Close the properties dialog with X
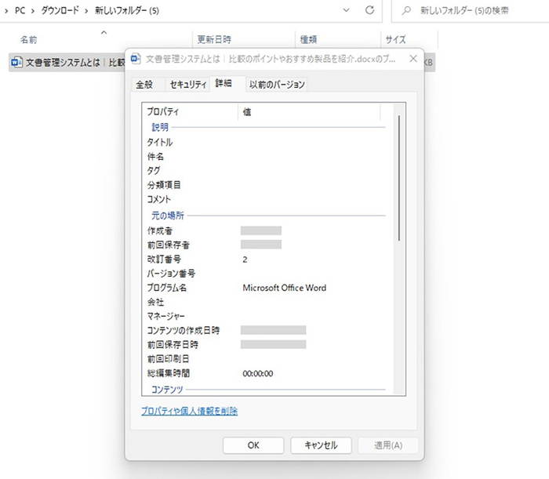Viewport: 549px width, 479px height. [413, 59]
